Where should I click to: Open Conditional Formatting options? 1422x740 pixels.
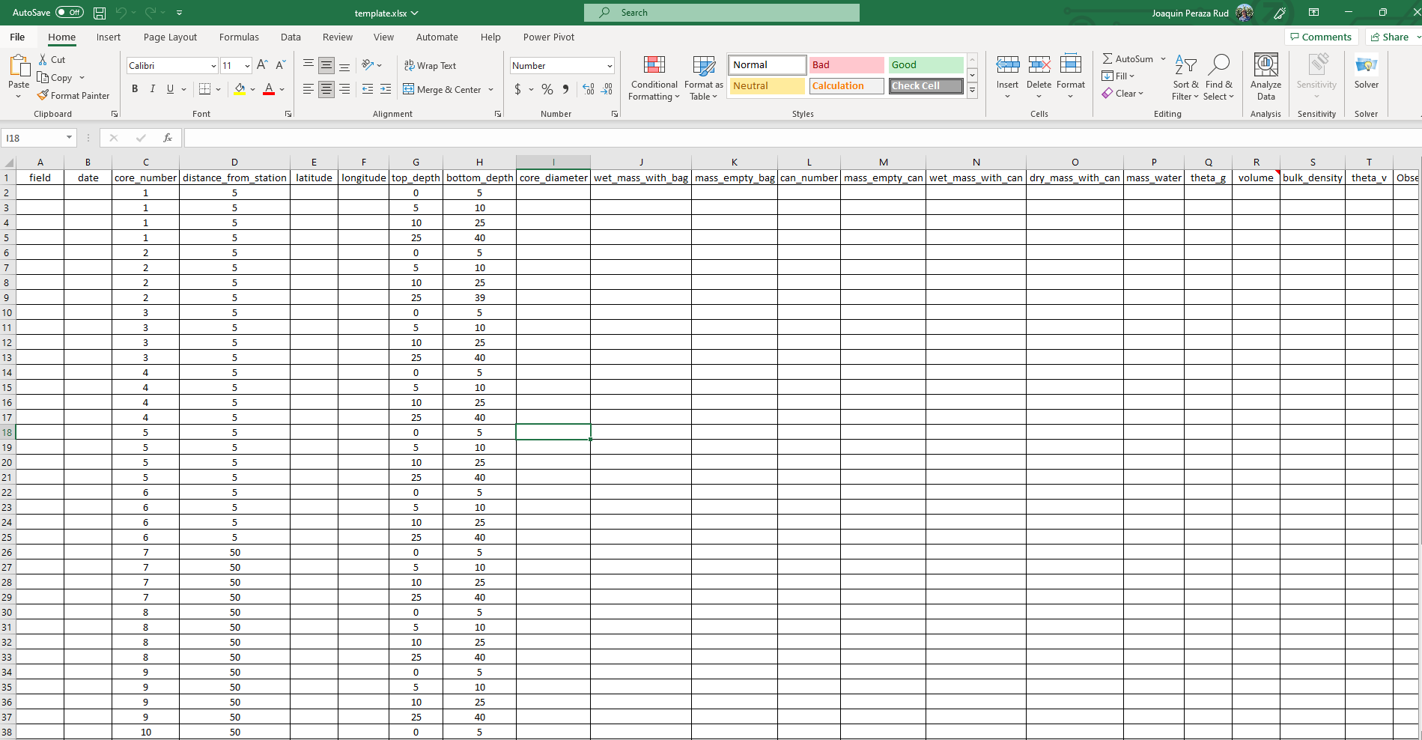653,78
